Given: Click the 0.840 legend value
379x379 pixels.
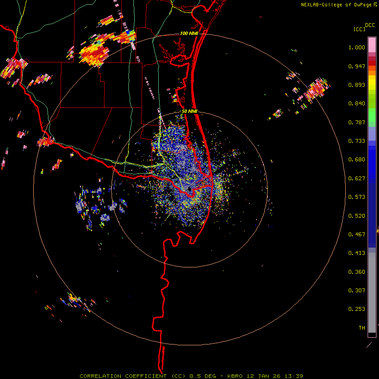Looking at the screenshot, I should point(357,104).
